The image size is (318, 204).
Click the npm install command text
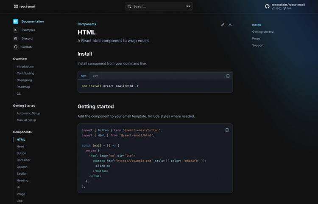click(x=110, y=86)
